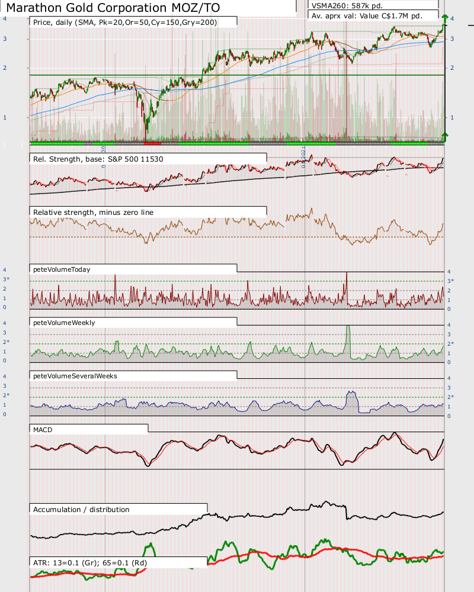Screen dimensions: 474x592
Task: Click Relative strength, minus zero line label
Action: [x=94, y=212]
